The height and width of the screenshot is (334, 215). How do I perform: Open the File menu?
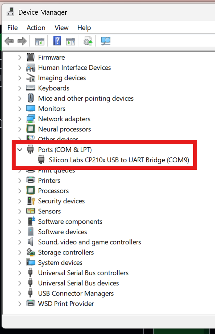tap(12, 28)
